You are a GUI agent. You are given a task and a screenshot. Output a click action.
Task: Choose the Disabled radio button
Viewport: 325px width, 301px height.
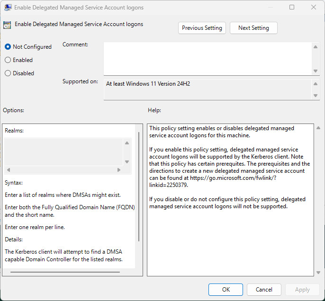pyautogui.click(x=8, y=73)
